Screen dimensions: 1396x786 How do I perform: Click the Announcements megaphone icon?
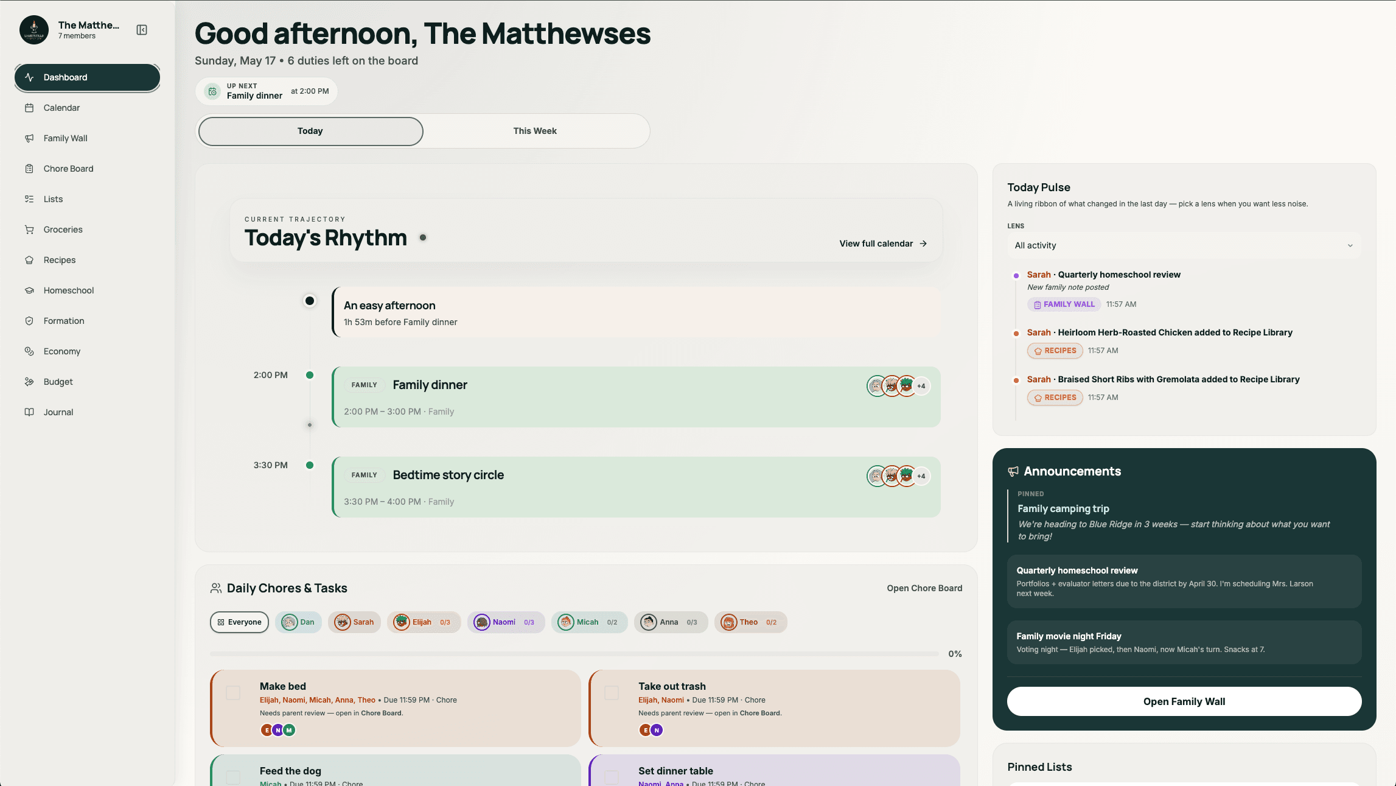(1013, 471)
